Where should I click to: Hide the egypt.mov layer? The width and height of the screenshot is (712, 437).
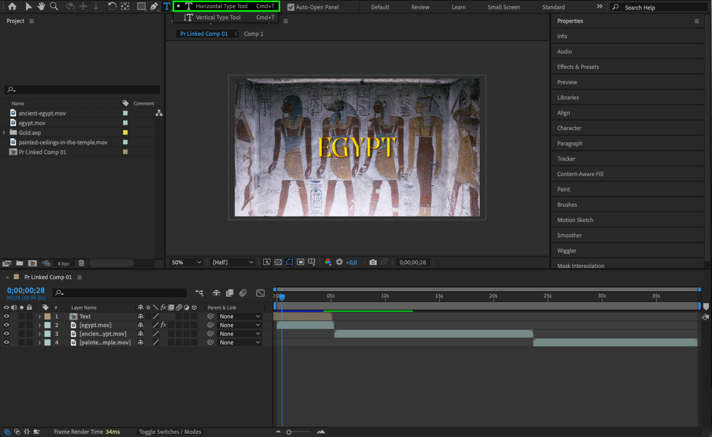click(6, 325)
